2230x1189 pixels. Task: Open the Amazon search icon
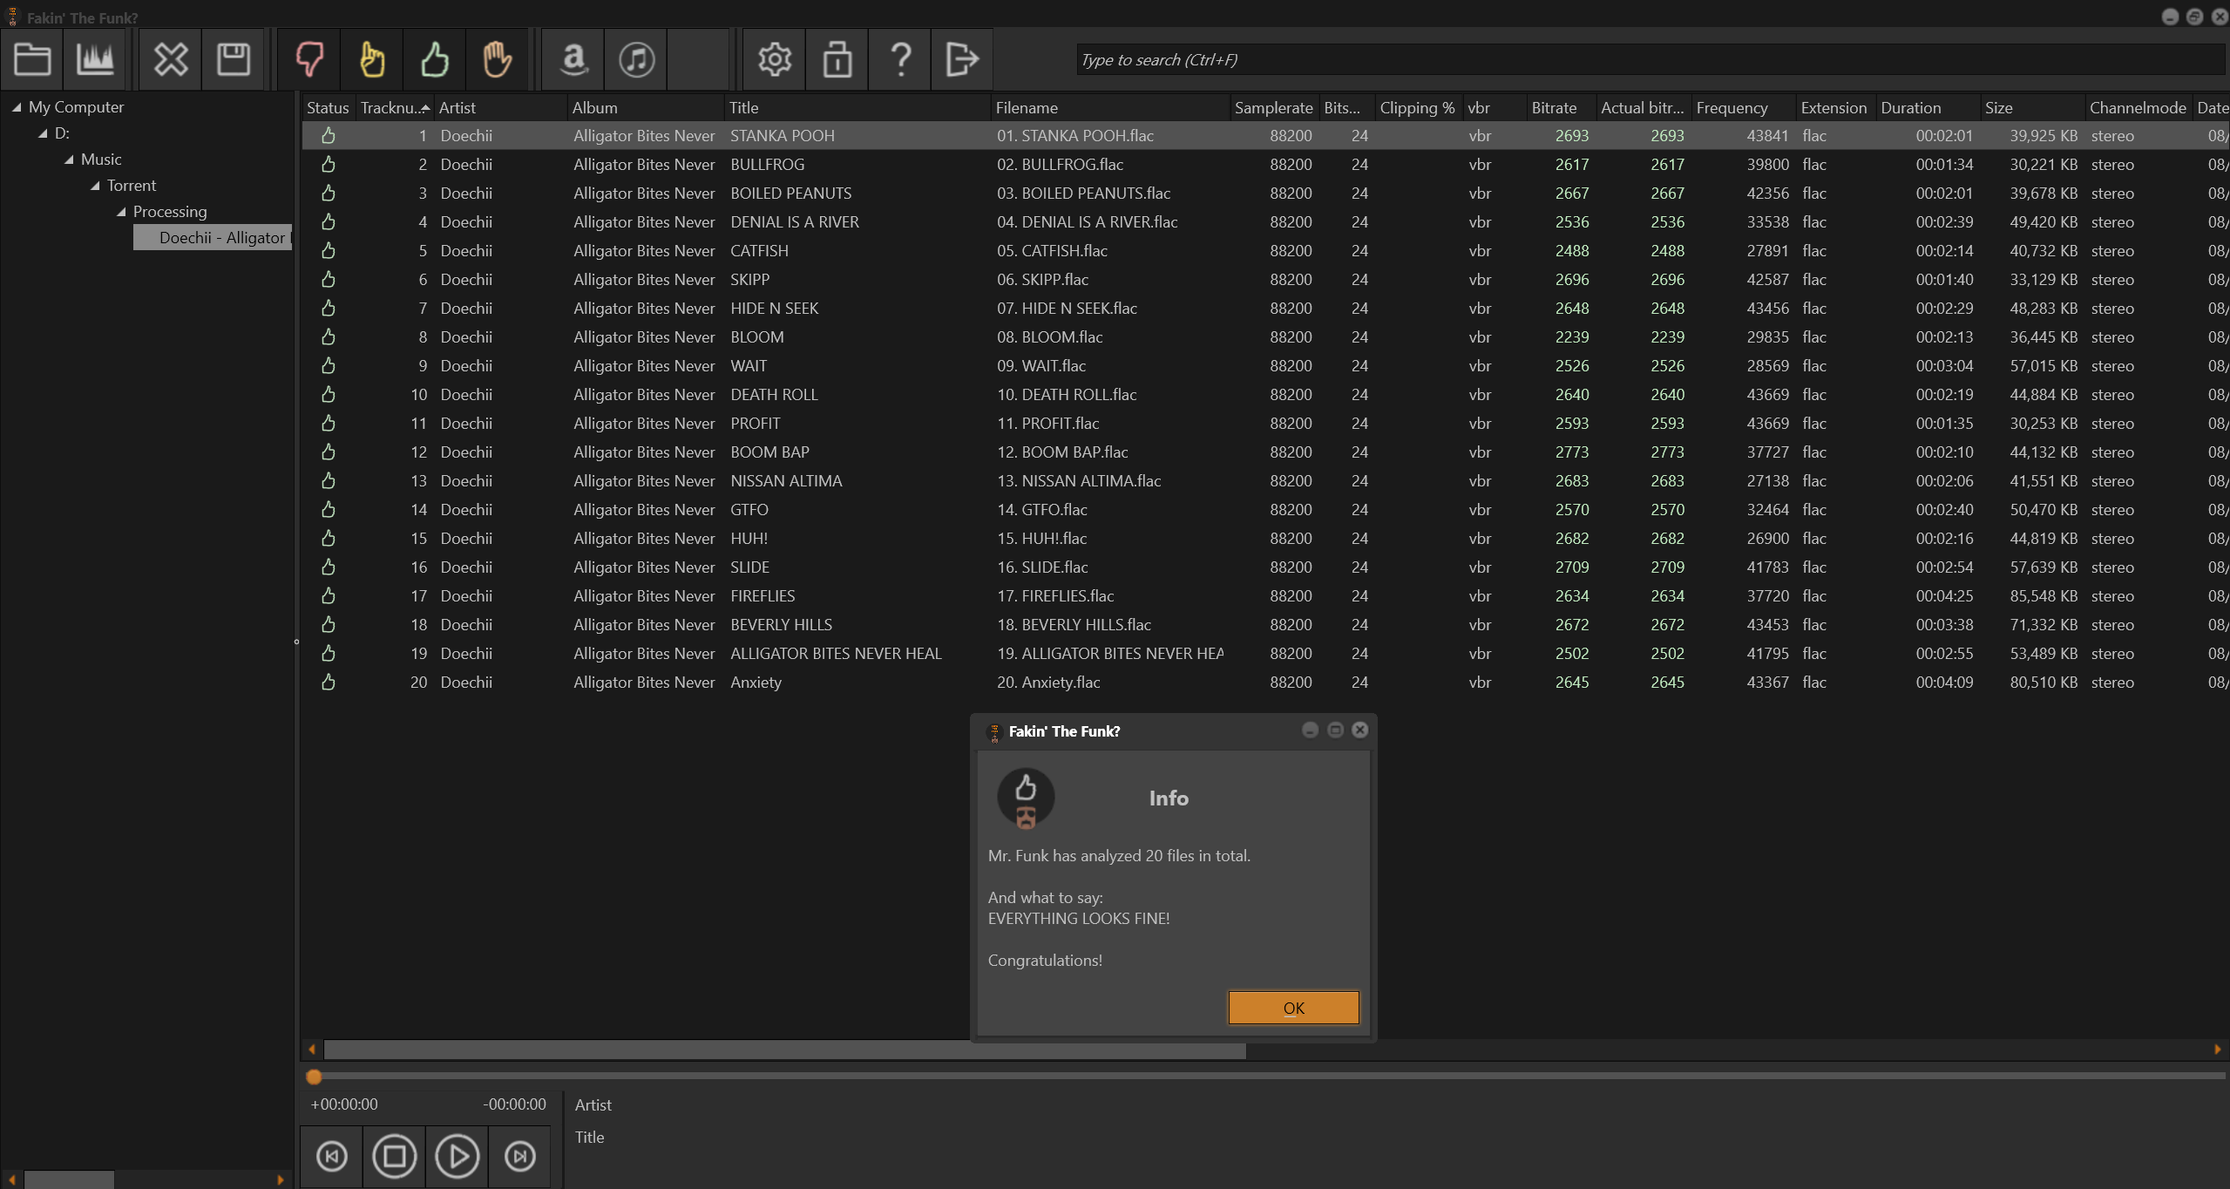pyautogui.click(x=573, y=59)
